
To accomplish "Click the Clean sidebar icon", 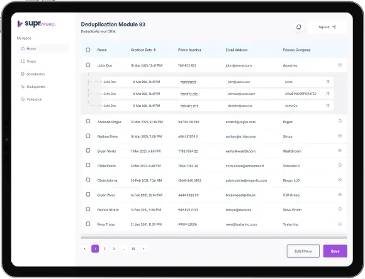I will click(23, 61).
